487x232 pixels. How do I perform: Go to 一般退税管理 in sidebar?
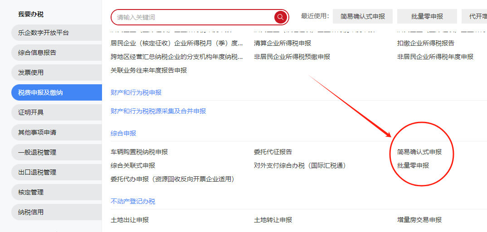click(x=37, y=152)
